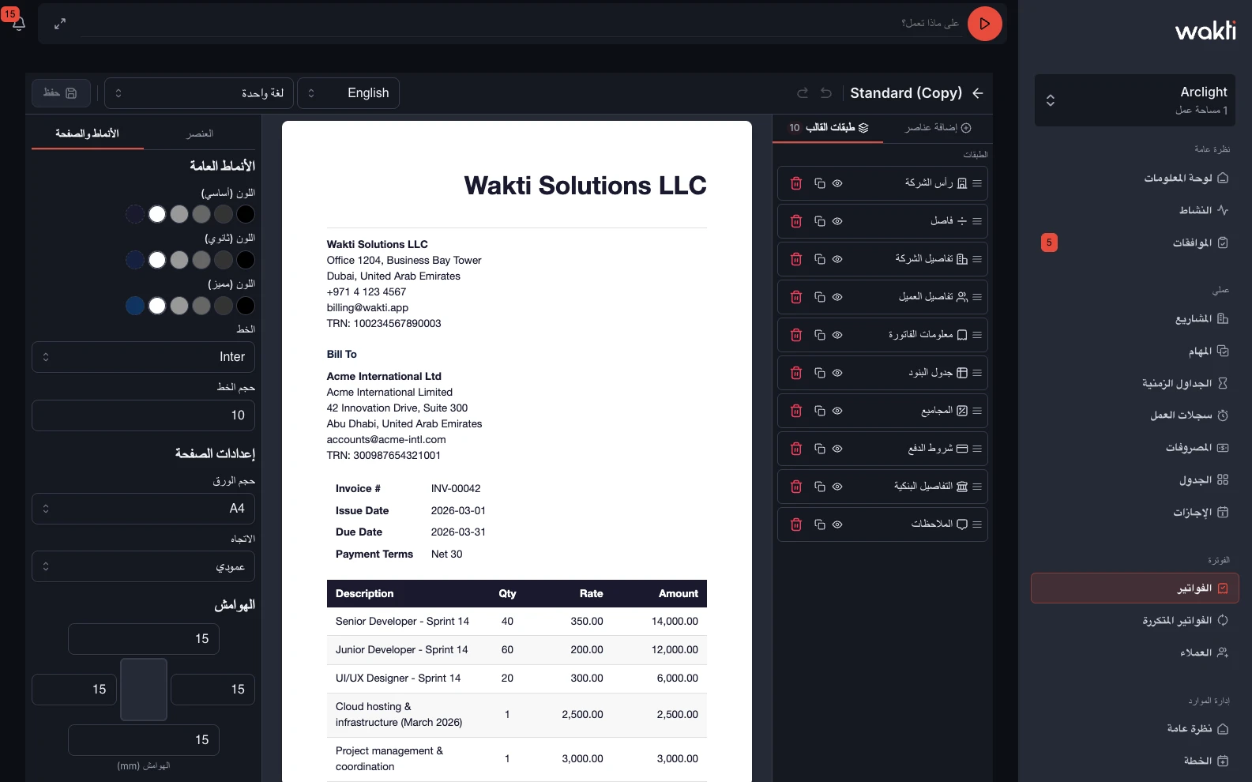Screen dimensions: 1252x782
Task: Go back with the arrow next to Standard (Copy)
Action: (x=978, y=93)
